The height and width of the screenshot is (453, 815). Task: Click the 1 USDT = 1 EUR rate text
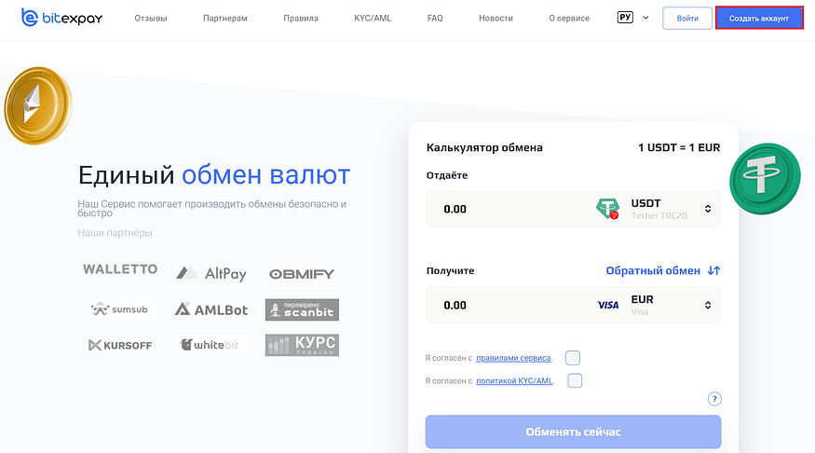point(679,147)
